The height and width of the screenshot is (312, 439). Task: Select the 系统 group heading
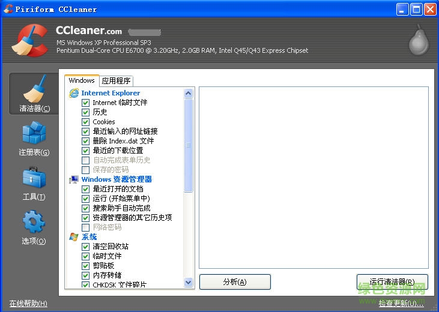coord(89,237)
